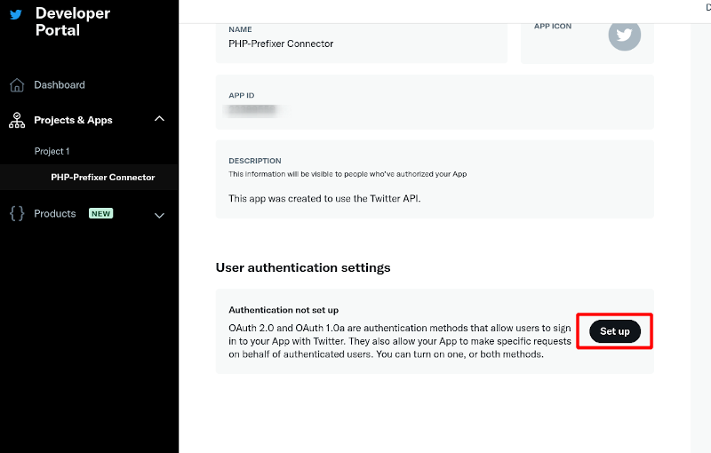The width and height of the screenshot is (711, 453).
Task: Click the description visibility note text
Action: 348,174
